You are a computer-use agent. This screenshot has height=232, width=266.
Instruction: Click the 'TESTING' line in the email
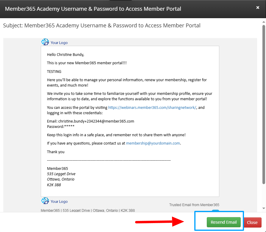pos(54,71)
